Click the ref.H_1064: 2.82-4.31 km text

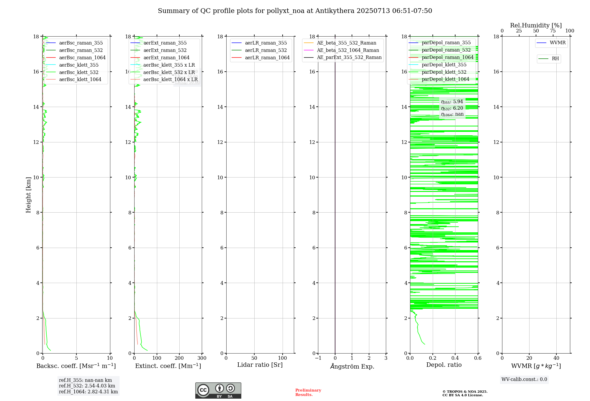pyautogui.click(x=88, y=392)
